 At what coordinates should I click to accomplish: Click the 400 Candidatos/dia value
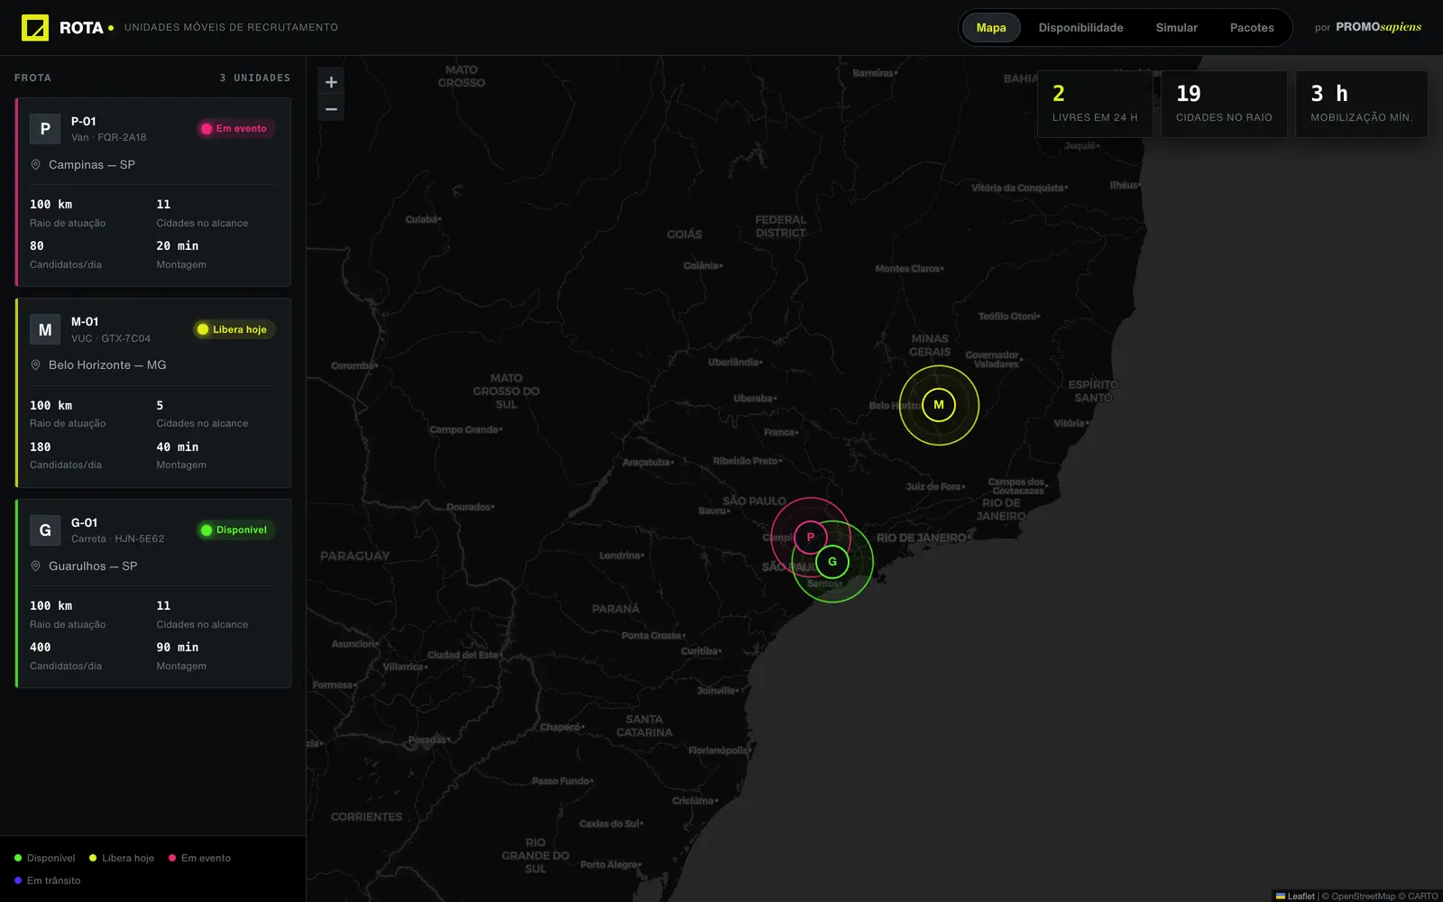point(41,648)
